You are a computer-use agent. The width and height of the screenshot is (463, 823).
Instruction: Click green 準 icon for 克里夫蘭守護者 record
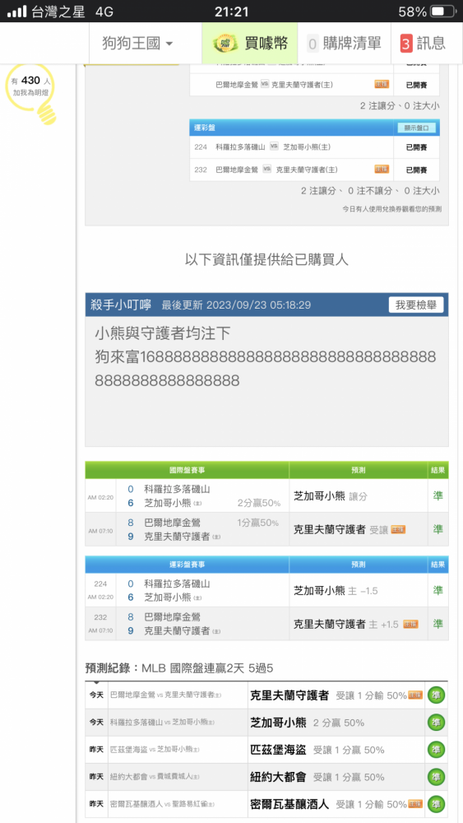pos(436,695)
